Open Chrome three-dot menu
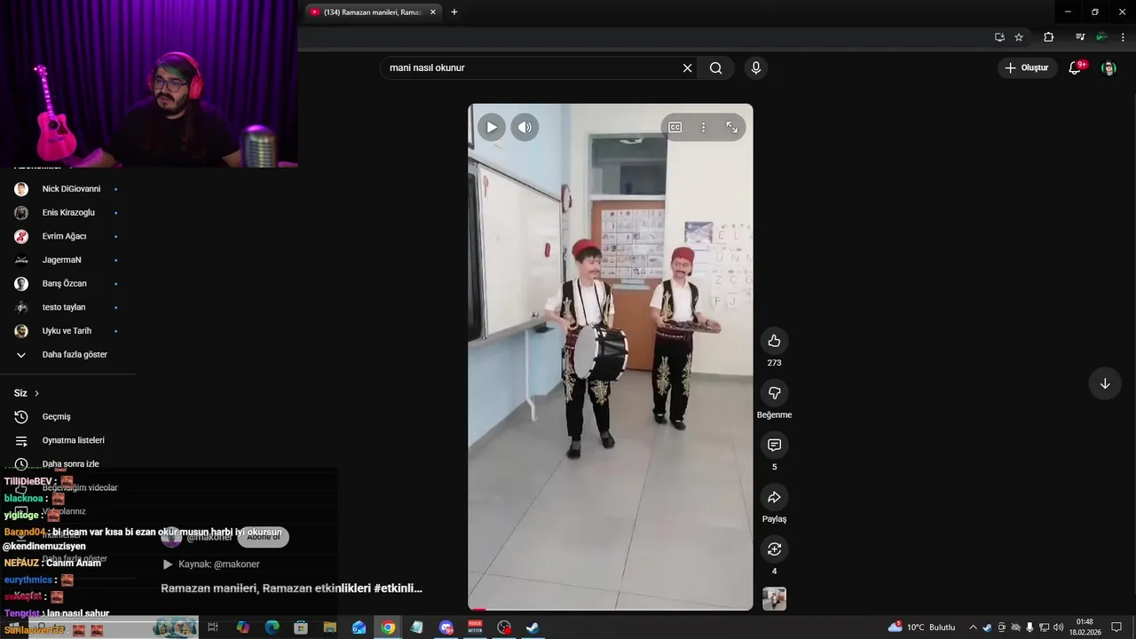This screenshot has width=1136, height=639. tap(1123, 37)
